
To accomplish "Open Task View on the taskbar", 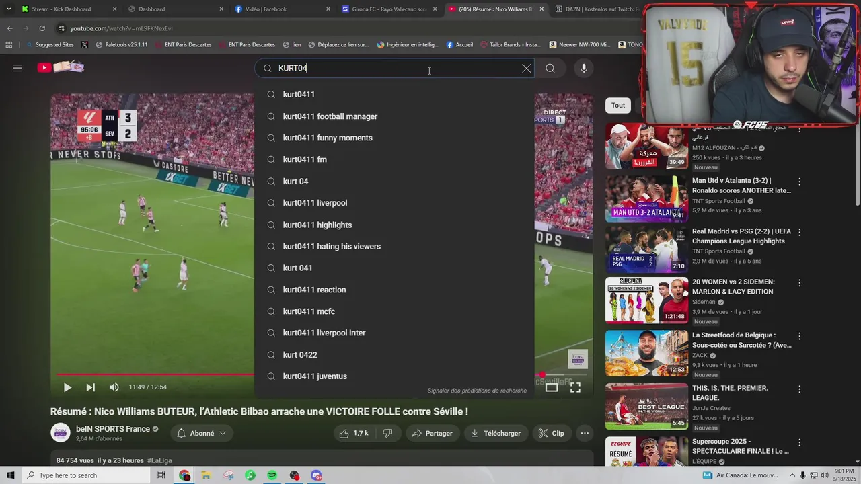I will [161, 475].
